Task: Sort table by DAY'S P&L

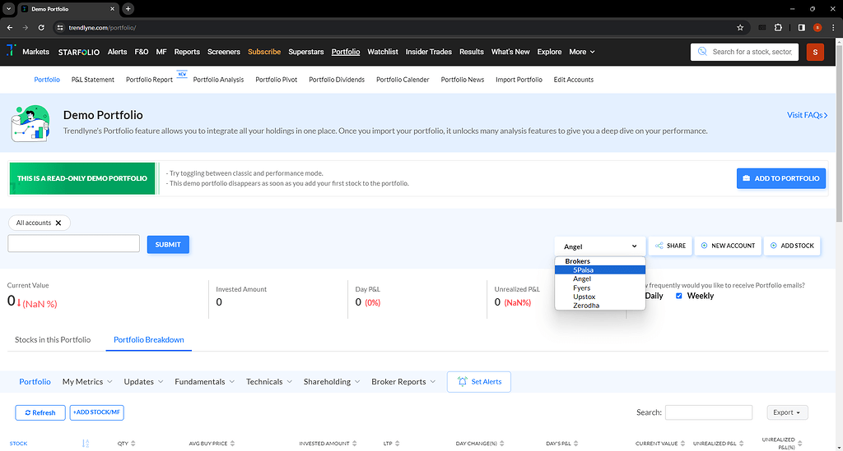Action: pos(575,444)
